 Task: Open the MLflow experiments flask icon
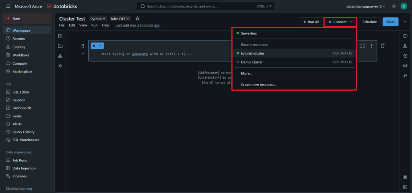(x=405, y=46)
